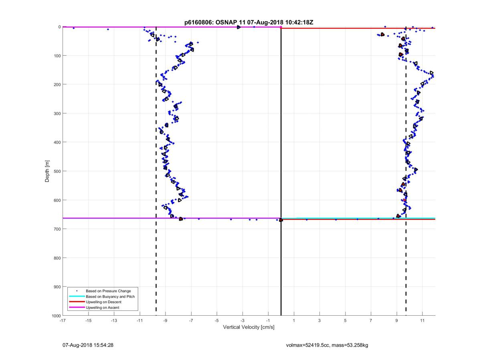Pick the cyan line sample in the legend

[77, 296]
